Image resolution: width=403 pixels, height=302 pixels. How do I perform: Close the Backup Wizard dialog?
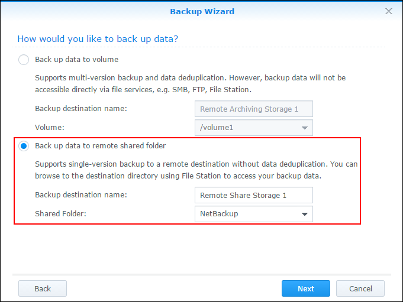coord(389,11)
